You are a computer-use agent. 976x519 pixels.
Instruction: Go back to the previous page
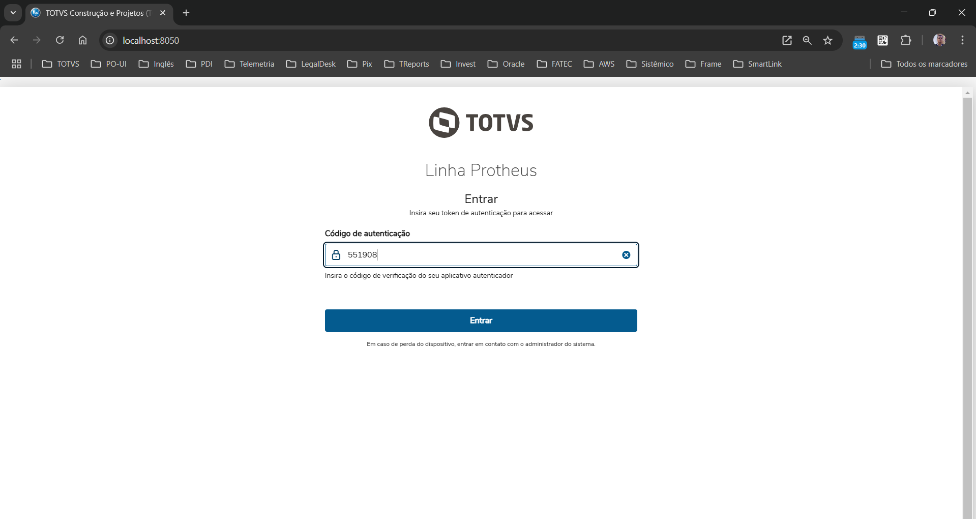pos(14,40)
